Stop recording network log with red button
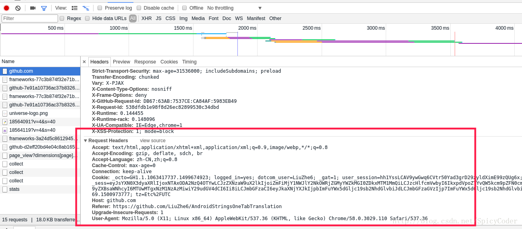The height and width of the screenshot is (229, 522). click(6, 8)
